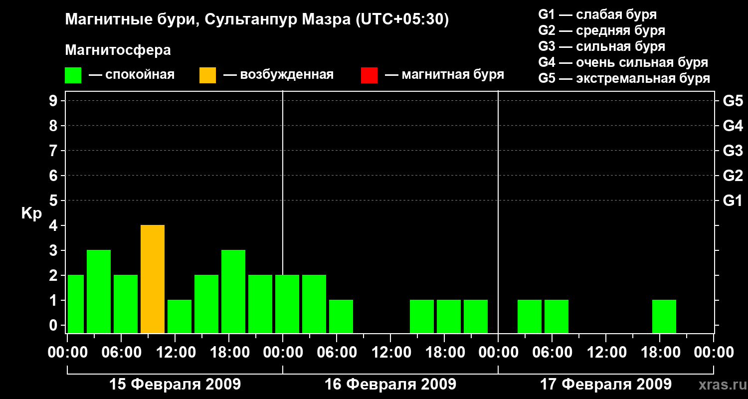Click the red 'магнитная буря' legend swatch

point(369,75)
